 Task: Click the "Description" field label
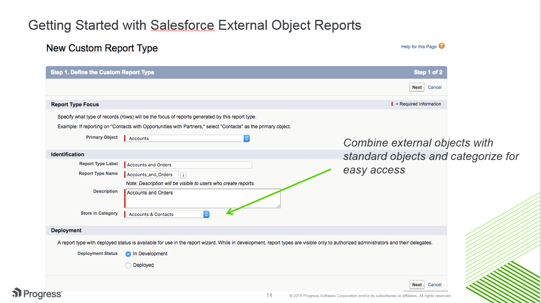click(x=105, y=191)
